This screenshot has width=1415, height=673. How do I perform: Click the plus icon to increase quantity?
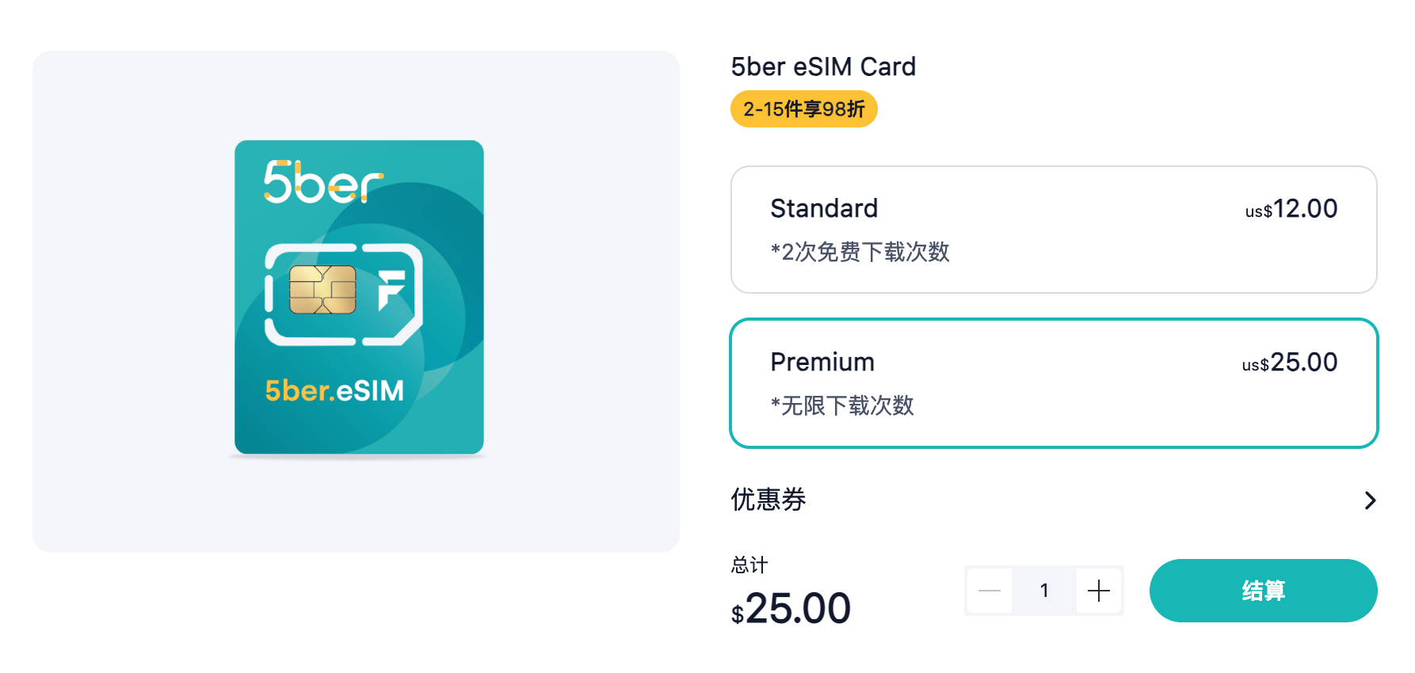coord(1098,591)
